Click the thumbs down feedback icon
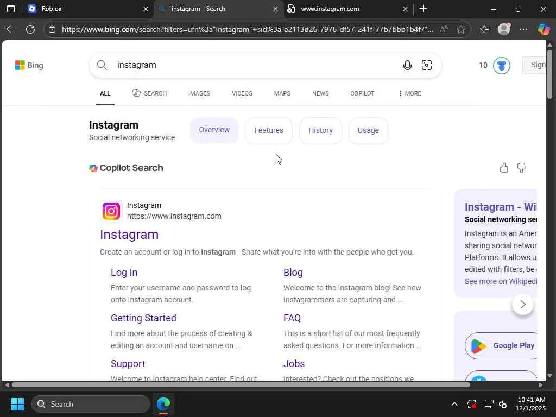 [x=521, y=168]
